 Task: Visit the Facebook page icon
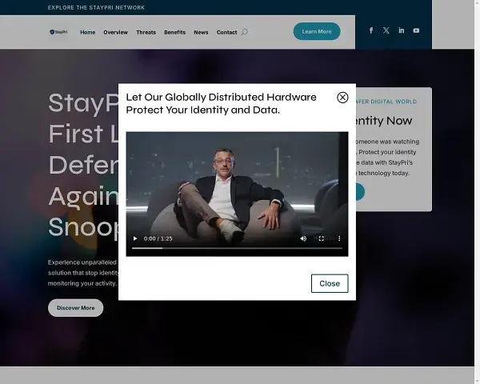click(371, 30)
